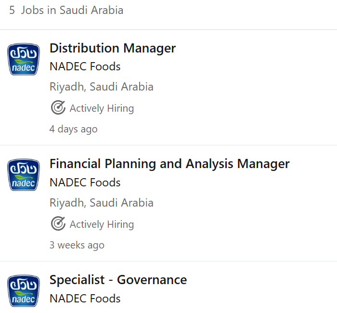Click NADEC Foods under Financial Planning job
337x313 pixels.
tap(85, 183)
